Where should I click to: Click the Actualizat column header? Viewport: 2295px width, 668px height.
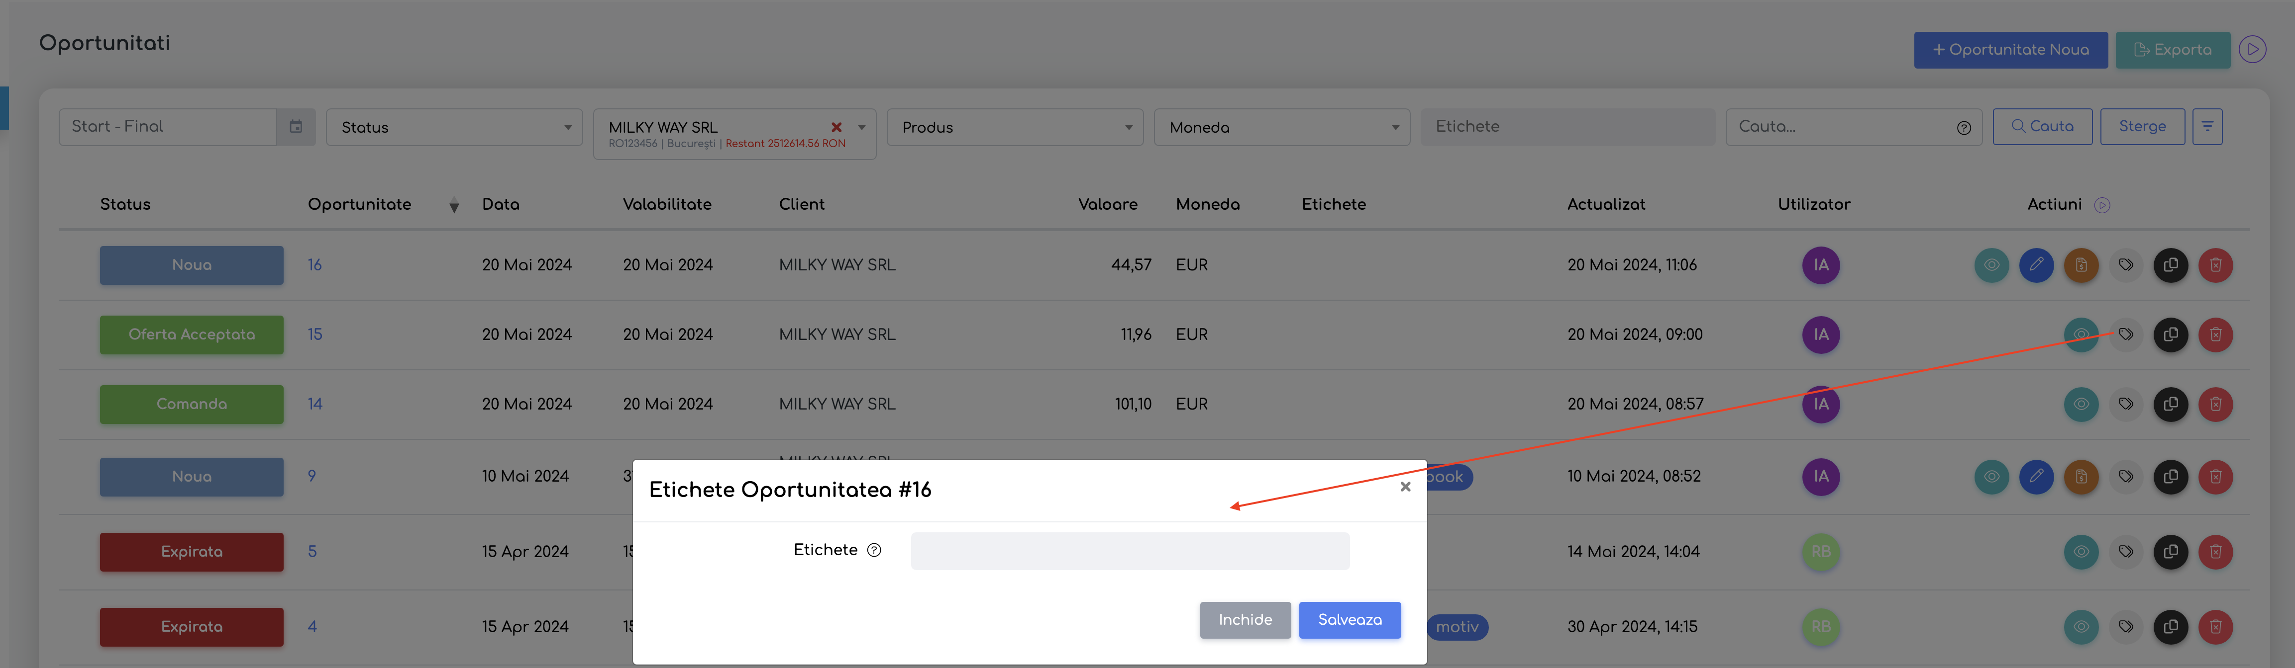click(1605, 205)
